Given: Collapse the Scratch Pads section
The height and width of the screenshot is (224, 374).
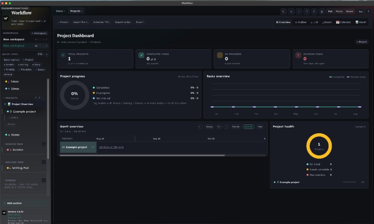Looking at the screenshot, I should tap(4, 144).
